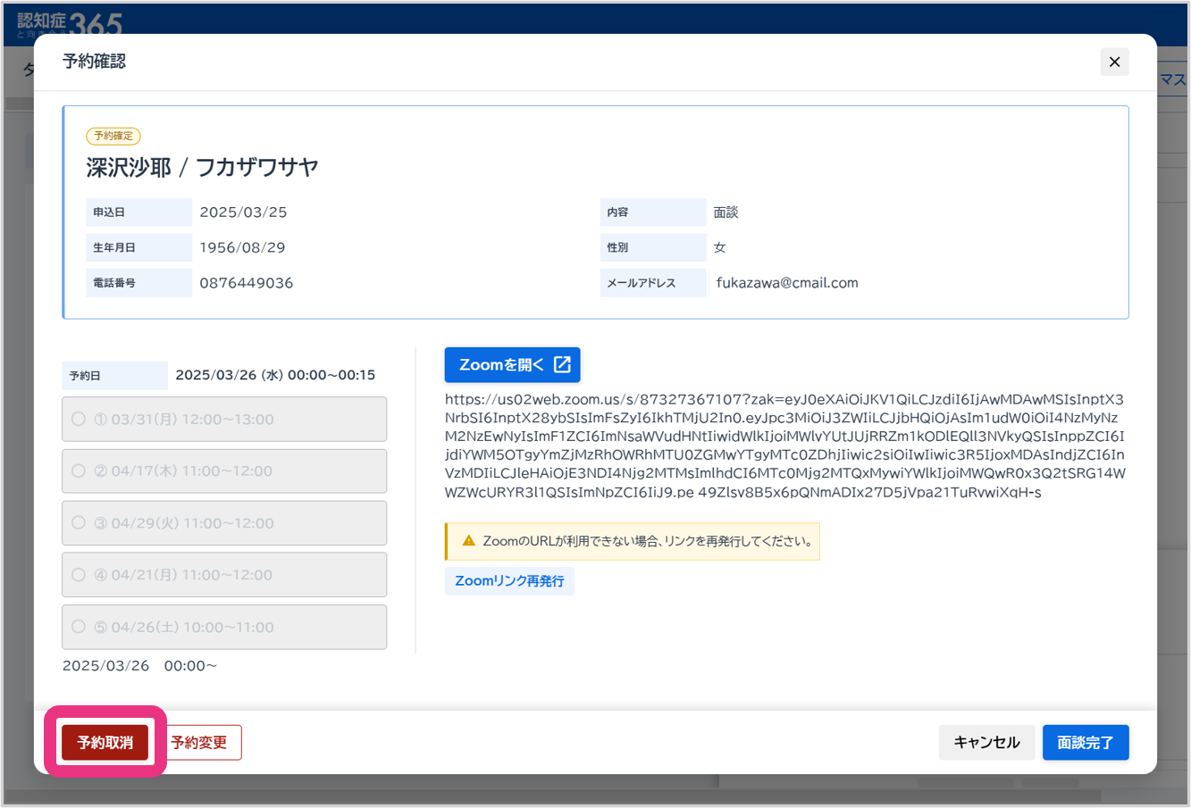Select radio option ① 03/31(月) 12:00~13:00
Viewport: 1191px width, 808px height.
tap(79, 420)
